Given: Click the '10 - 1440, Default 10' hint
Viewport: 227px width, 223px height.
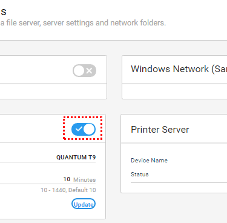Looking at the screenshot, I should click(x=68, y=190).
